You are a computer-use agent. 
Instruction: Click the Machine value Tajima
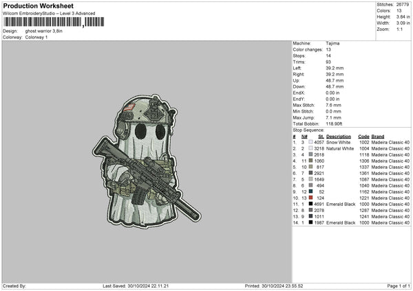point(333,43)
